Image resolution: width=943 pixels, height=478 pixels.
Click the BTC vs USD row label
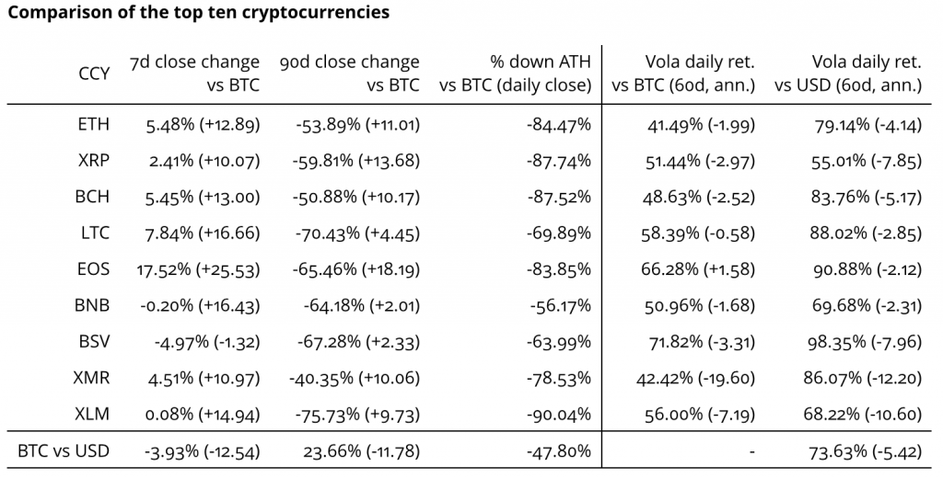pos(64,451)
